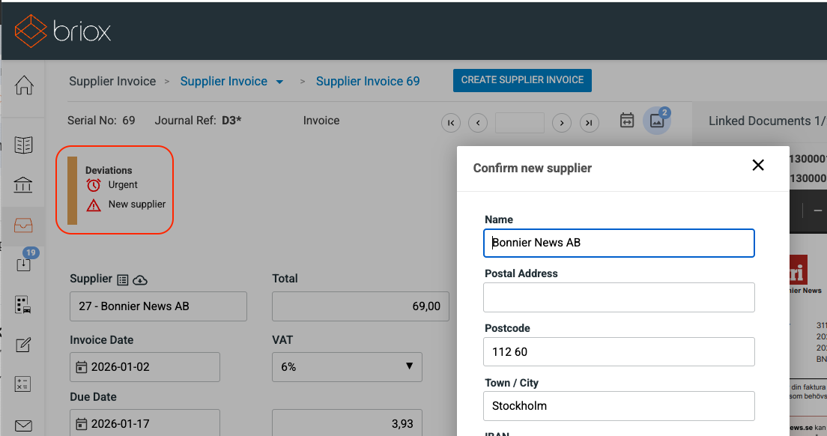
Task: Click the date range calendar icon
Action: tap(627, 121)
